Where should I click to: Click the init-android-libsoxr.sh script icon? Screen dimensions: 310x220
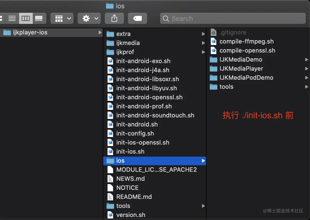point(110,79)
